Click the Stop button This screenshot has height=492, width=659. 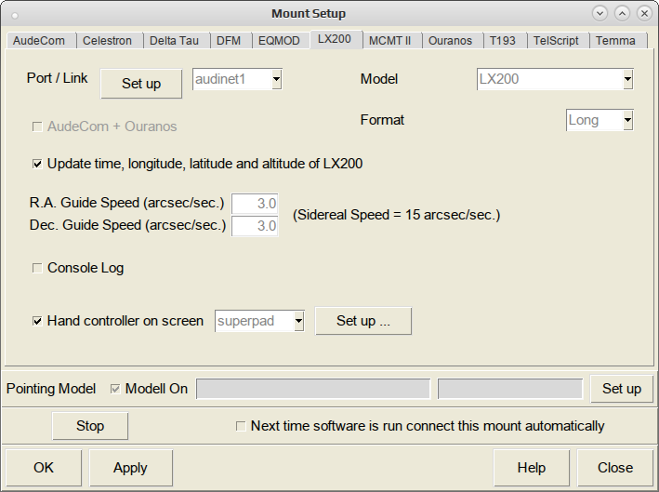(x=90, y=426)
